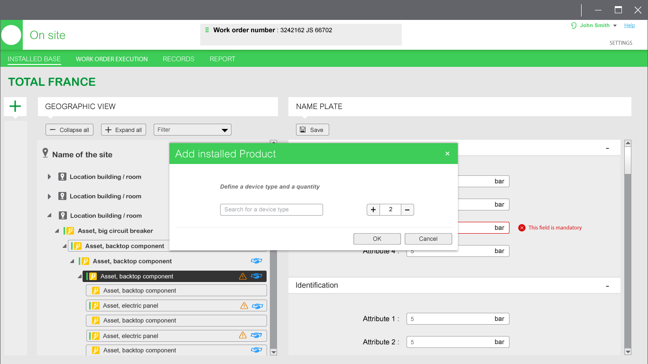Collapse the third Location building / room
648x364 pixels.
pos(49,216)
